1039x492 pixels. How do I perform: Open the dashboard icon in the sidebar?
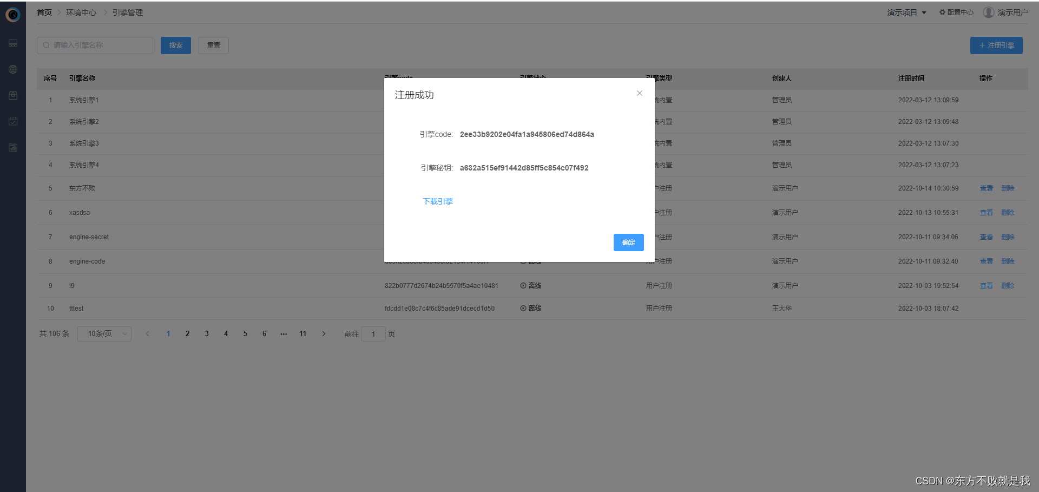[13, 43]
